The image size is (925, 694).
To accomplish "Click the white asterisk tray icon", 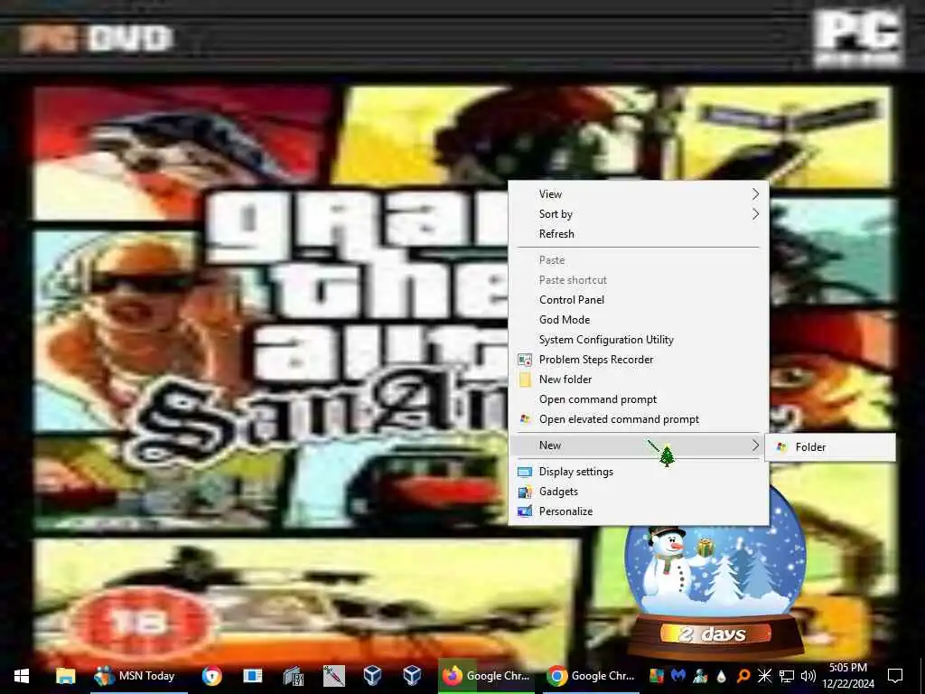I will 764,675.
